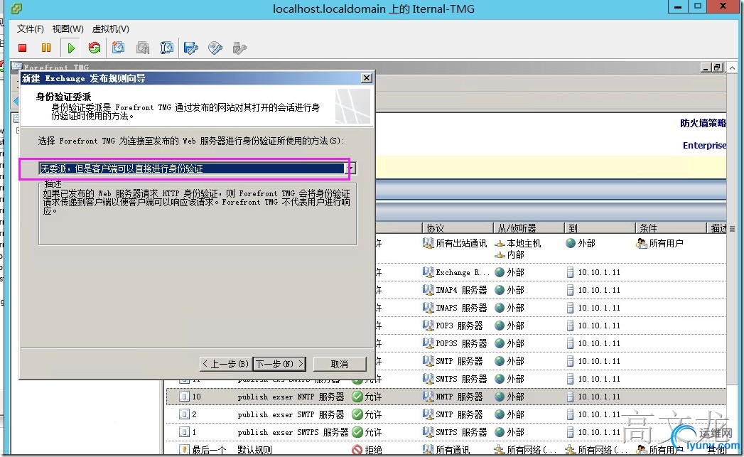Select the publish exser NNTP 服务器 rule name
744x457 pixels.
[291, 397]
